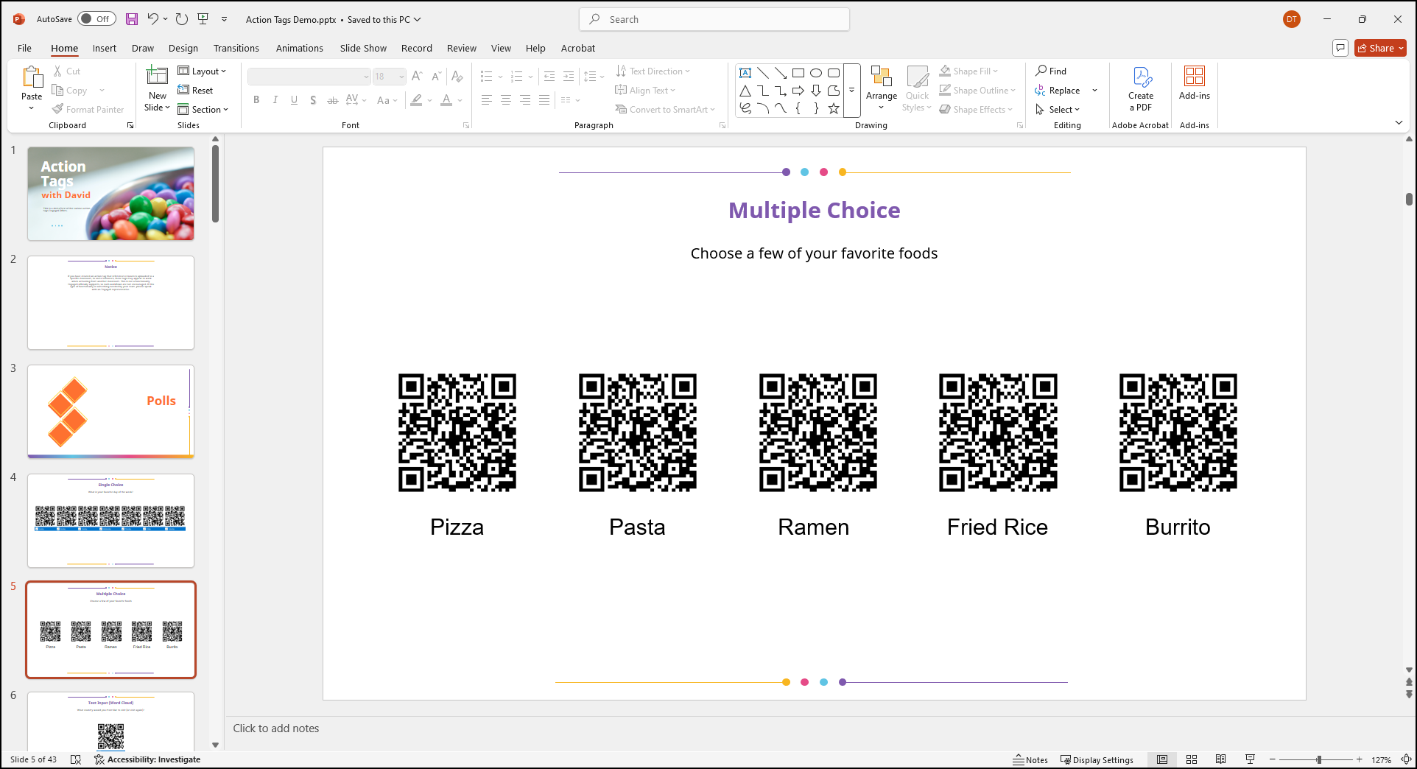This screenshot has width=1417, height=769.
Task: Click Clear All Formatting icon
Action: click(x=457, y=76)
